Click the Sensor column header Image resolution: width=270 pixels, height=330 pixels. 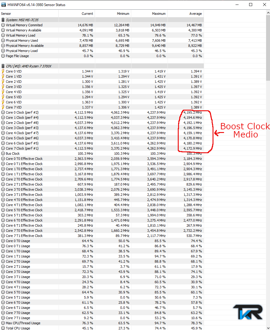[x=29, y=14]
